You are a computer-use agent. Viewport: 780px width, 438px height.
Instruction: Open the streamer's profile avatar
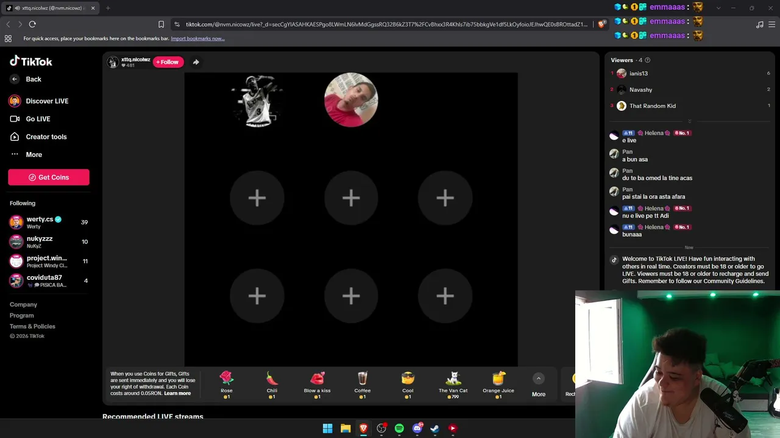(113, 62)
